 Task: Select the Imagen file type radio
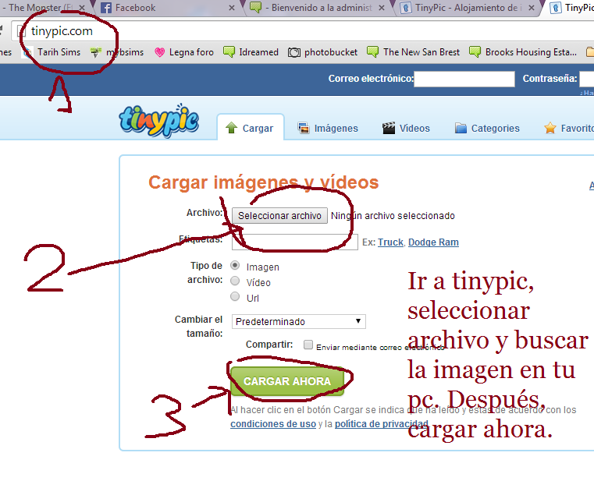pos(235,266)
